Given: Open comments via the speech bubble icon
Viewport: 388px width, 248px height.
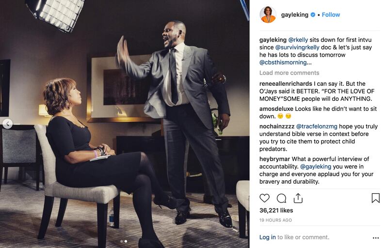Looking at the screenshot, I should click(281, 198).
